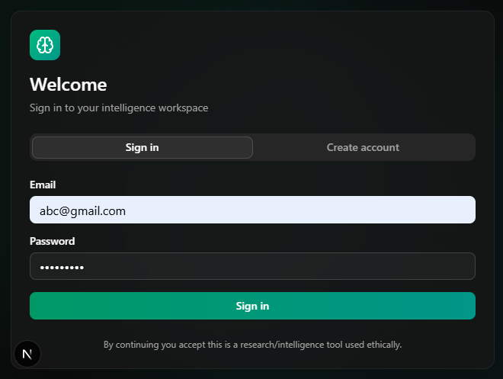
Task: Switch to the Create account tab
Action: (363, 147)
